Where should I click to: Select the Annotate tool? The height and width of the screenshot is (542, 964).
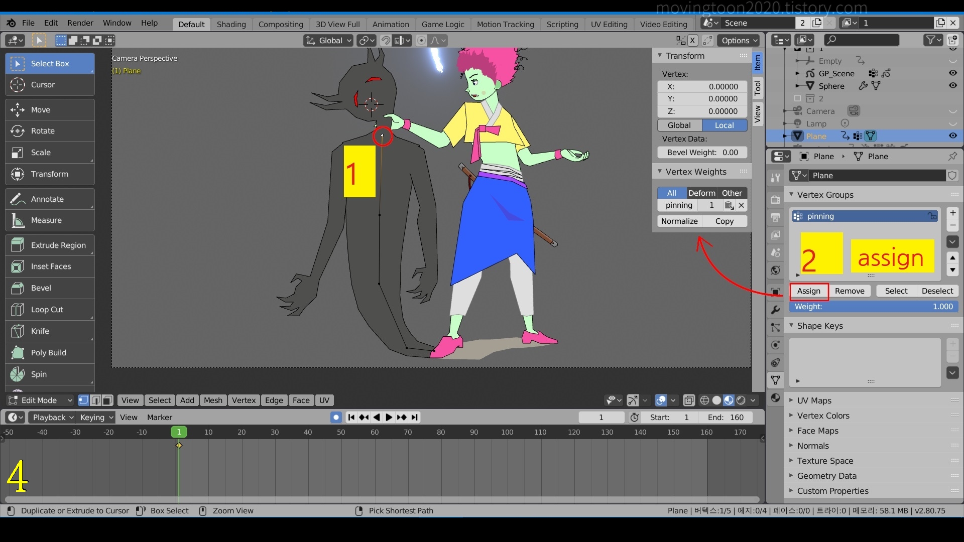coord(50,199)
